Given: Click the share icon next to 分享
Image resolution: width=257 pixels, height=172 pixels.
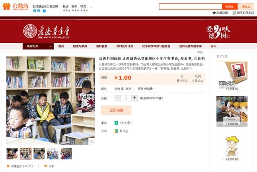Looking at the screenshot, I should coord(46,166).
